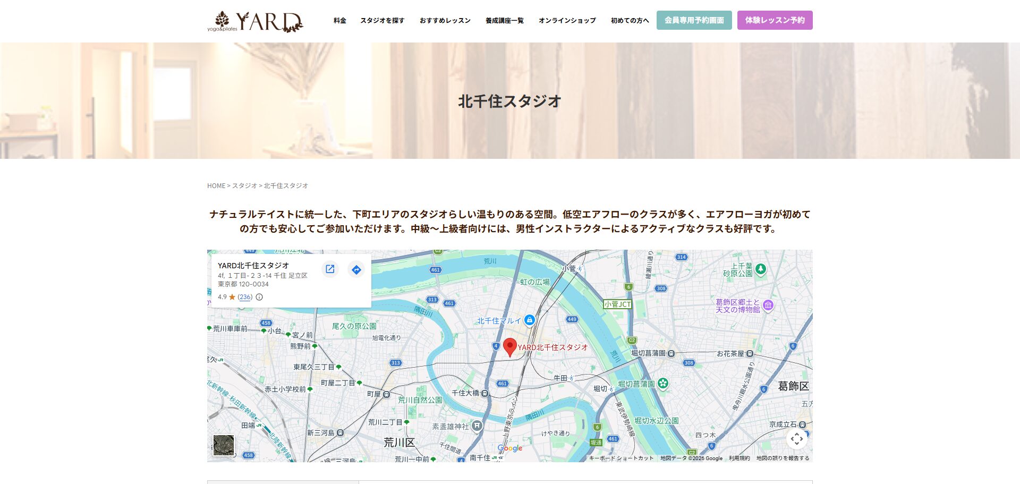Click the 京成立石 station marker

pos(802,424)
